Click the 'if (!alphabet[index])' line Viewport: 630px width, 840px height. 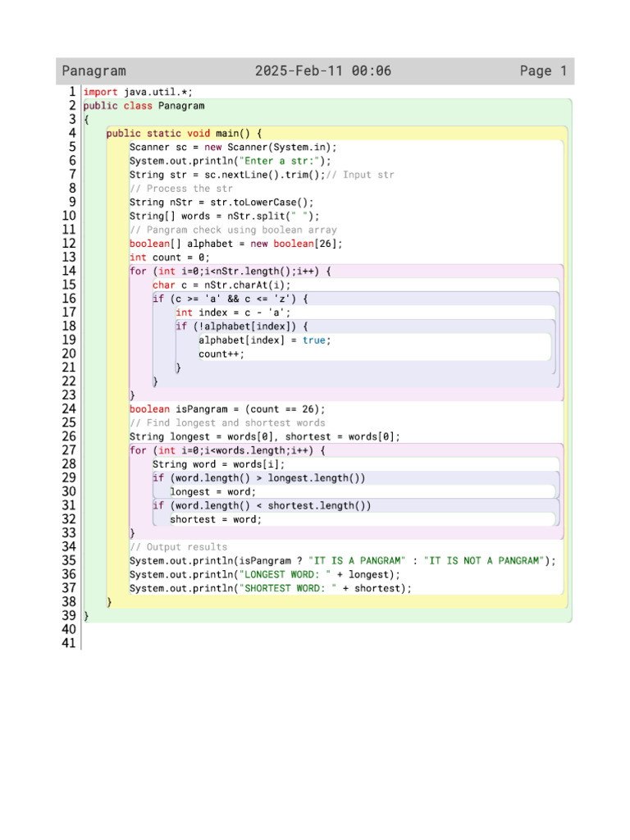[x=242, y=326]
